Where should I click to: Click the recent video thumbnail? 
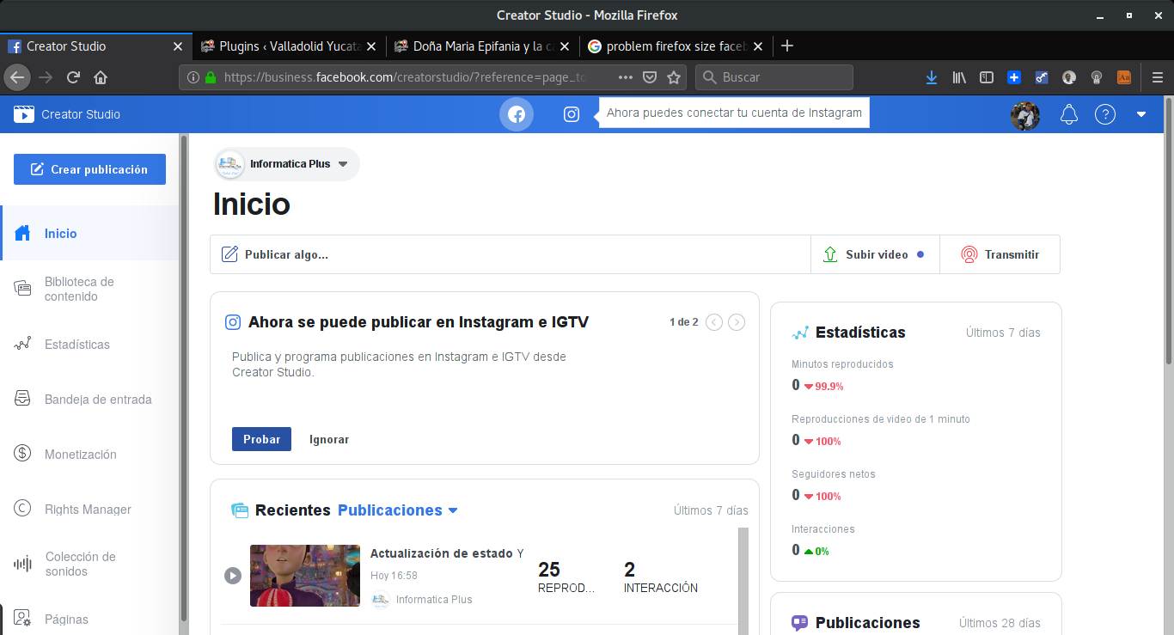(x=305, y=576)
